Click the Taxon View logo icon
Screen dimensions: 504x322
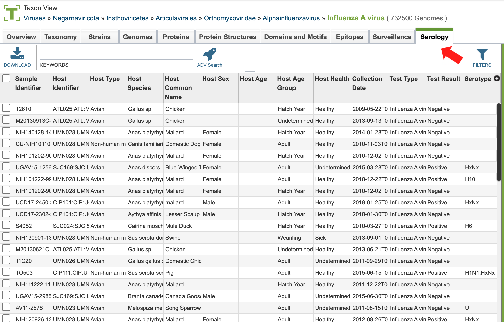(x=12, y=13)
